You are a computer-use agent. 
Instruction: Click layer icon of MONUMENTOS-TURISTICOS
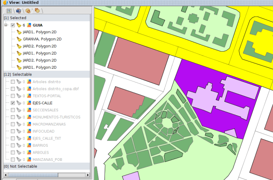(x=29, y=117)
